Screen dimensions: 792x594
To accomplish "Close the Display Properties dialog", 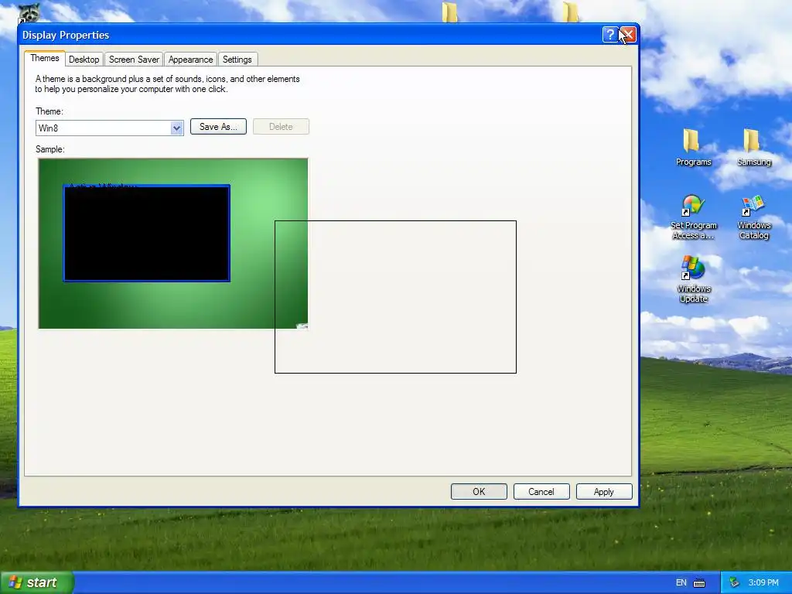I will (x=628, y=35).
